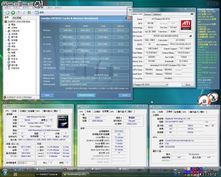
Task: Click the BIOS save chip icon in GPU-Z
Action: coord(191,36)
